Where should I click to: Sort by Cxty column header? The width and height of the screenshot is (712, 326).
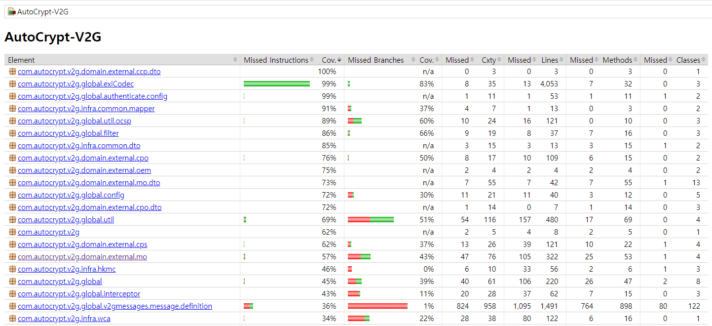[x=488, y=60]
